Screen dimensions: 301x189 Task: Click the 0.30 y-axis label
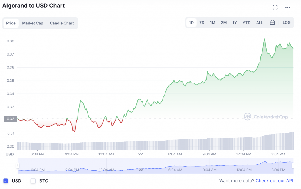point(10,146)
